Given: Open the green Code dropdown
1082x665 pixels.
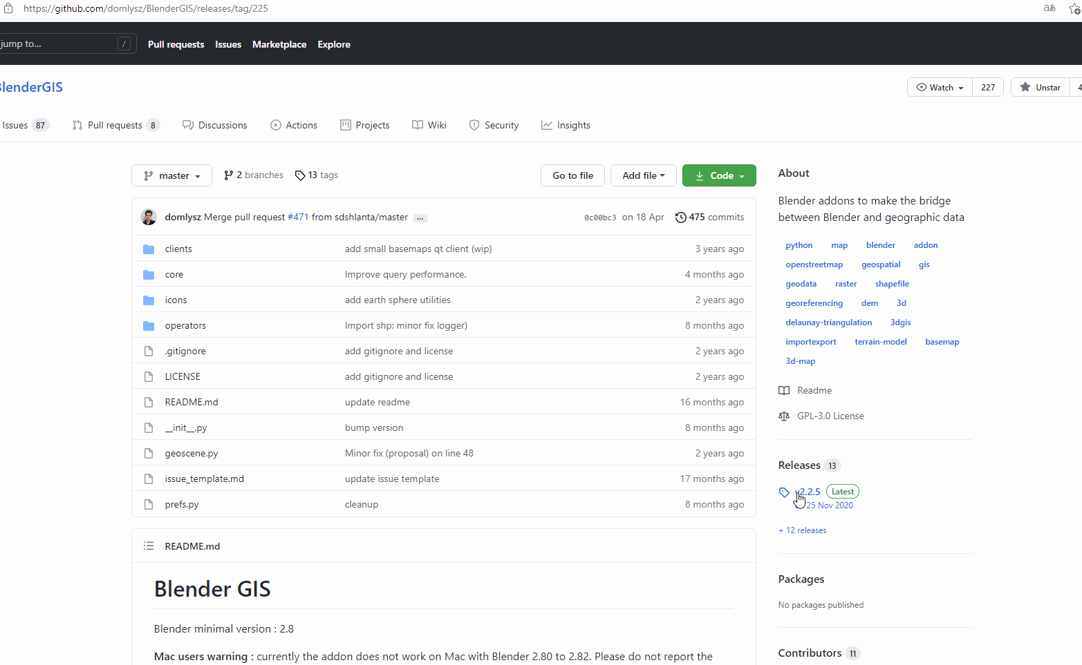Looking at the screenshot, I should pyautogui.click(x=719, y=175).
